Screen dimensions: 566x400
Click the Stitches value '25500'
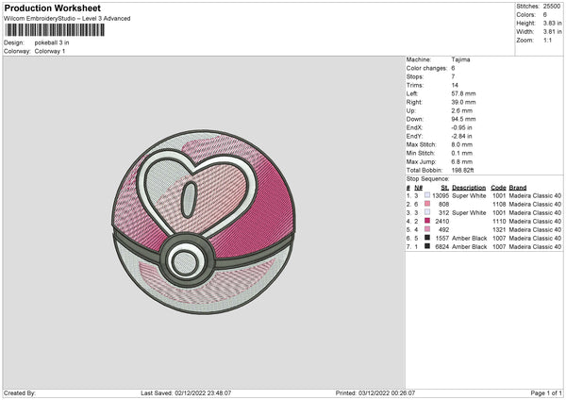[x=552, y=7]
